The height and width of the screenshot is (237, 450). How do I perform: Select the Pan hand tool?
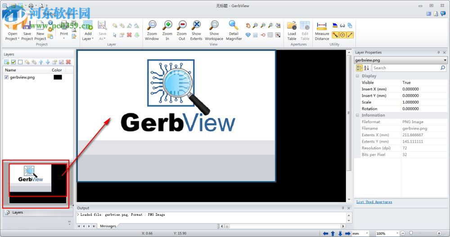point(248,26)
